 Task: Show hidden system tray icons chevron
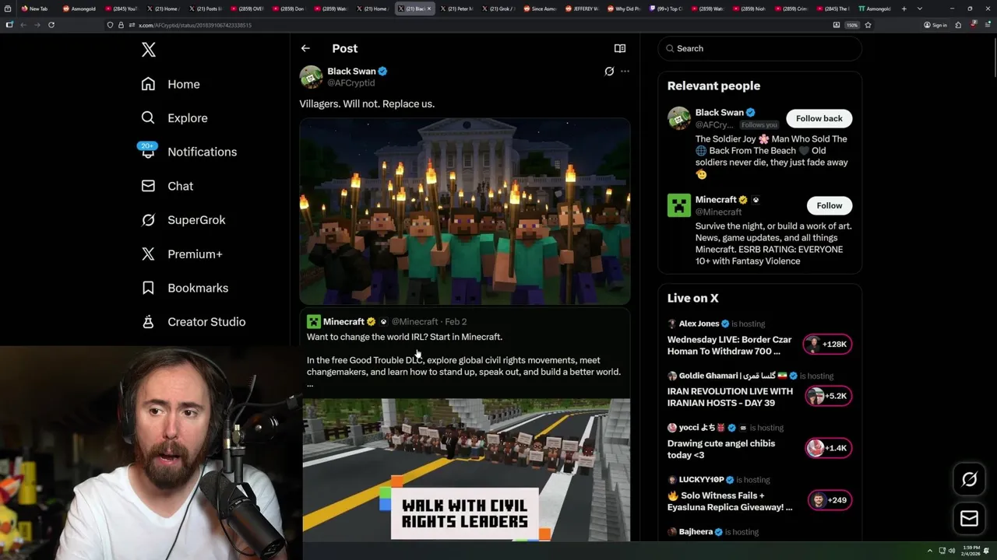click(x=929, y=551)
